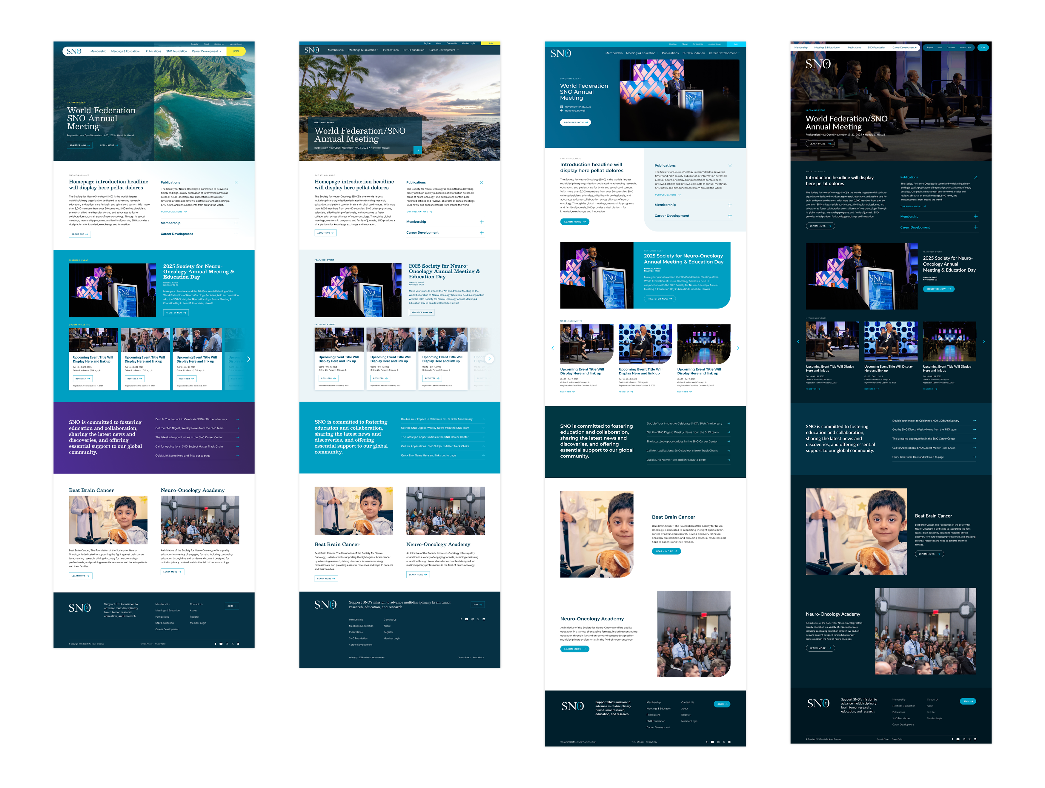
Task: Collapse Publications accordion in podium-speaker mockup
Action: (x=730, y=166)
